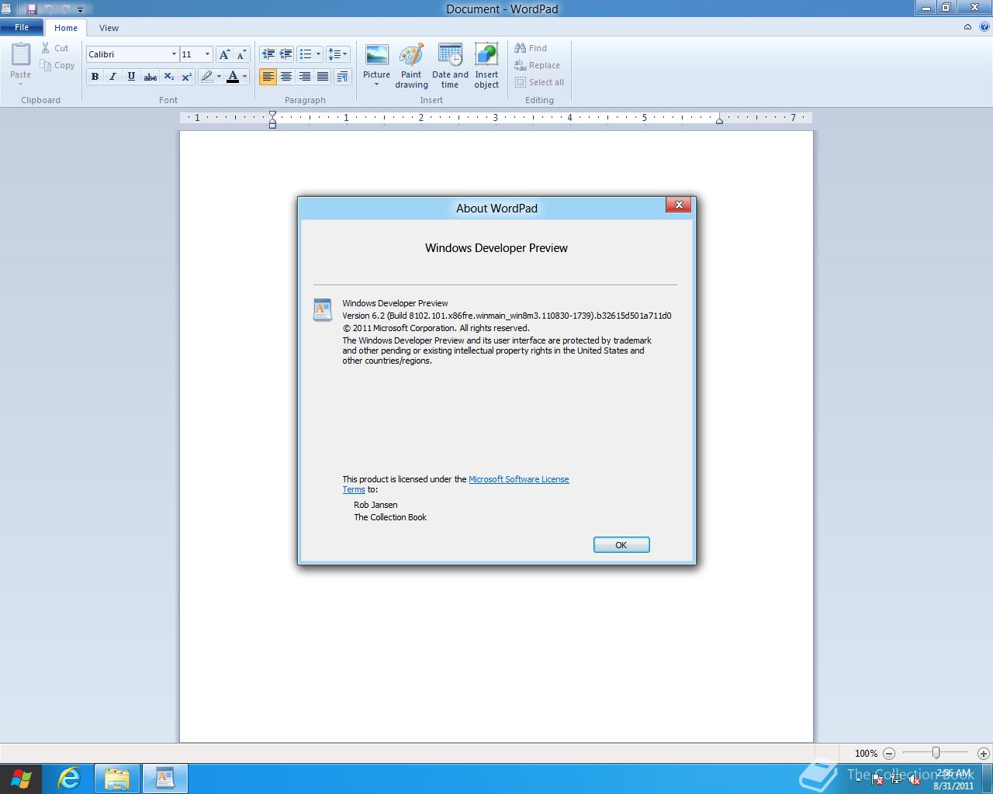Open the Microsoft Software License link
This screenshot has width=993, height=794.
point(519,479)
